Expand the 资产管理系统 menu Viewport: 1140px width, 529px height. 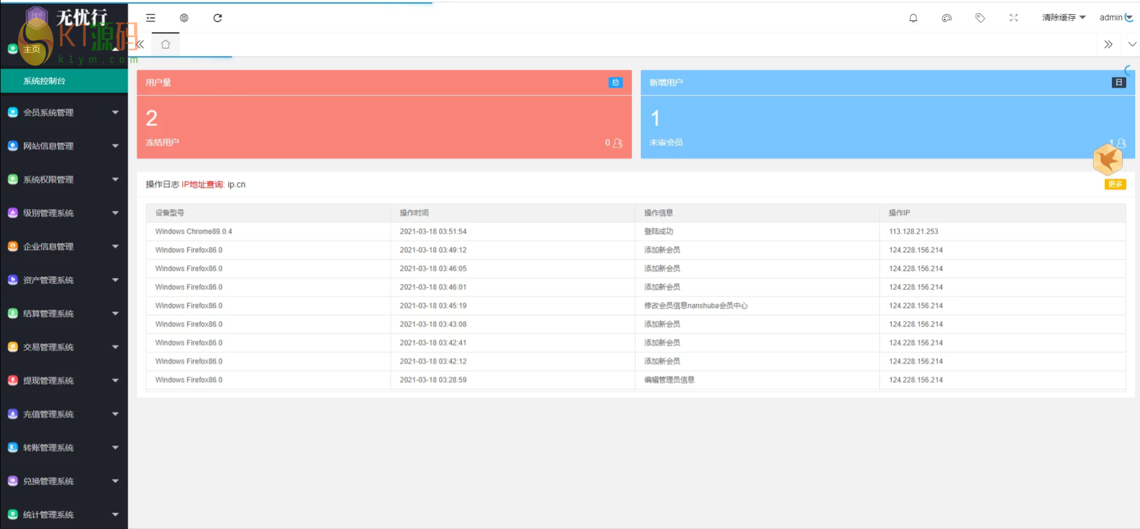click(x=64, y=280)
